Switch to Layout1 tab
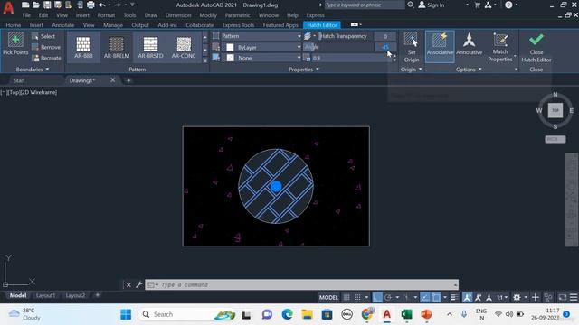This screenshot has height=325, width=579. coord(46,295)
